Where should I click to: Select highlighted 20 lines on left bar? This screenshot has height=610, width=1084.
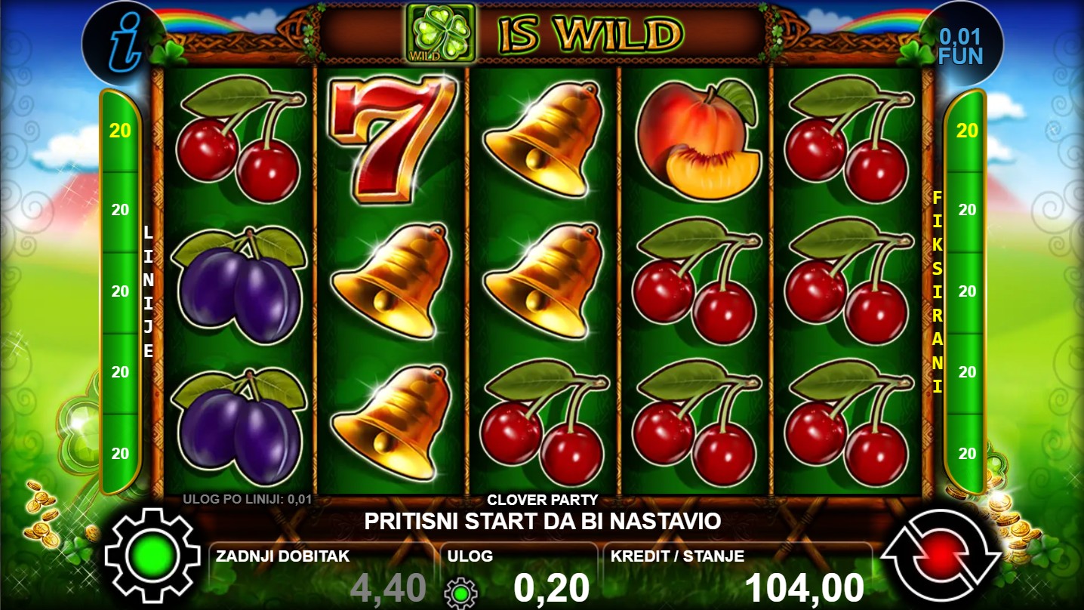(120, 131)
